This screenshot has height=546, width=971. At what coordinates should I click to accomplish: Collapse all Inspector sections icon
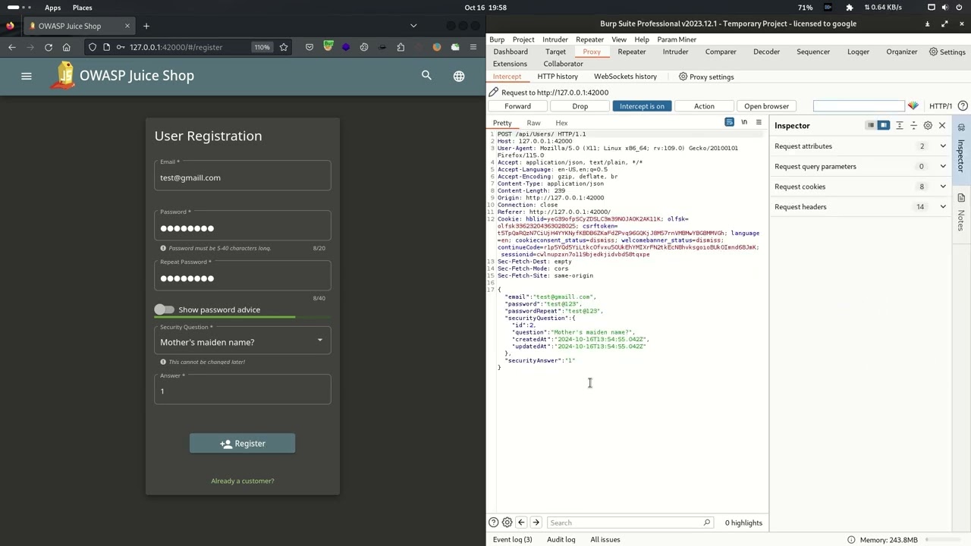pyautogui.click(x=913, y=126)
